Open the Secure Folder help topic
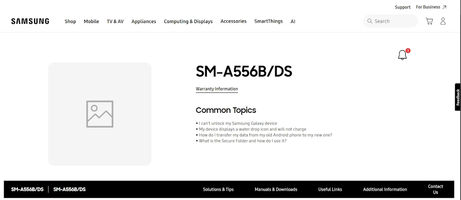Viewport: 461px width, 200px height. click(242, 141)
